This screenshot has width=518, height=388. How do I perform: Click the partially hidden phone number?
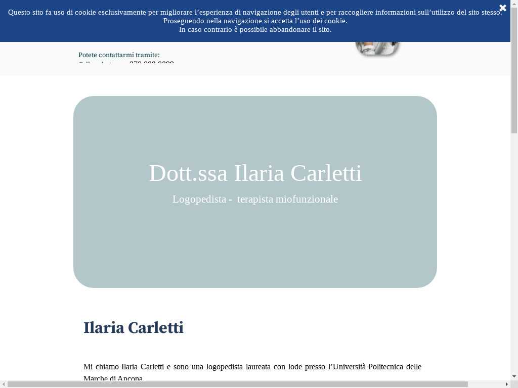tap(151, 63)
